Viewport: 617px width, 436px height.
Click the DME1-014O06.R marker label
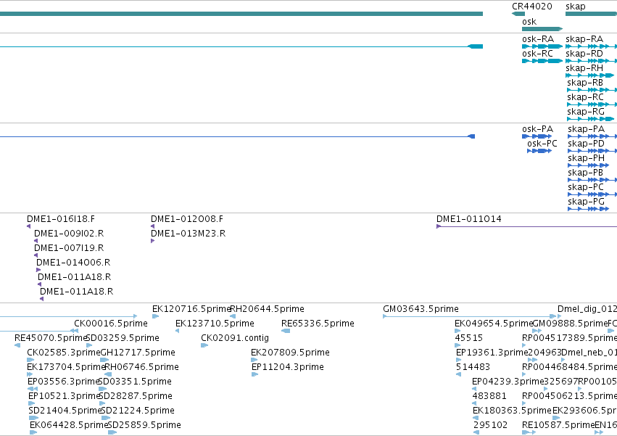click(73, 263)
